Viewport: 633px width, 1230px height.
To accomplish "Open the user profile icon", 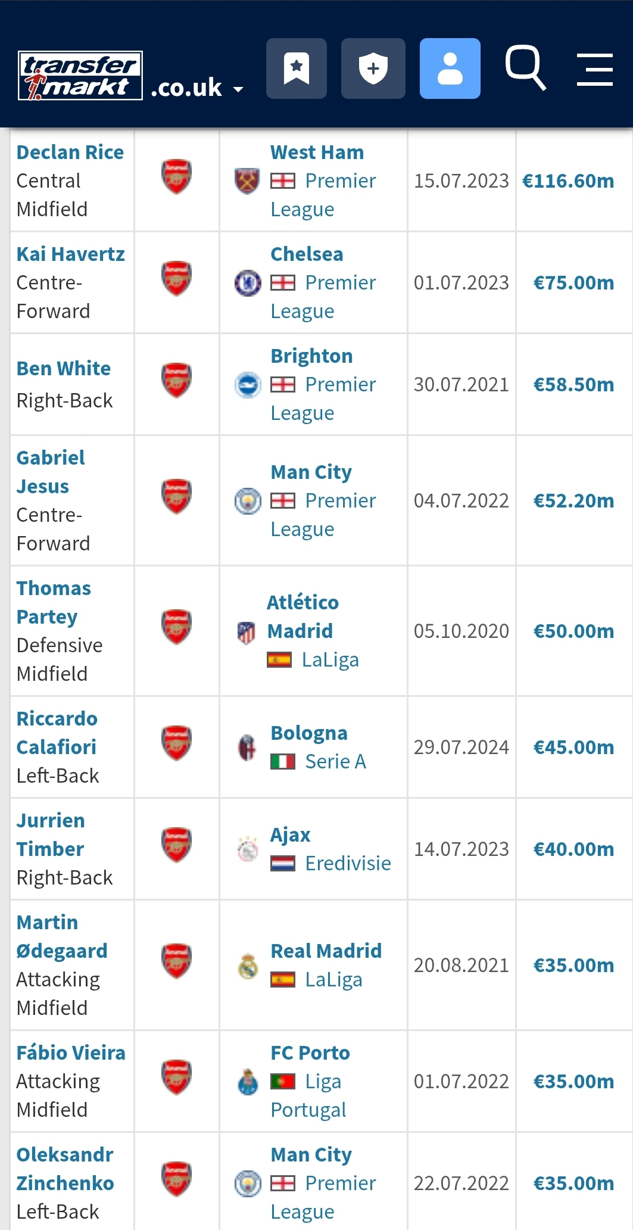I will pyautogui.click(x=450, y=68).
